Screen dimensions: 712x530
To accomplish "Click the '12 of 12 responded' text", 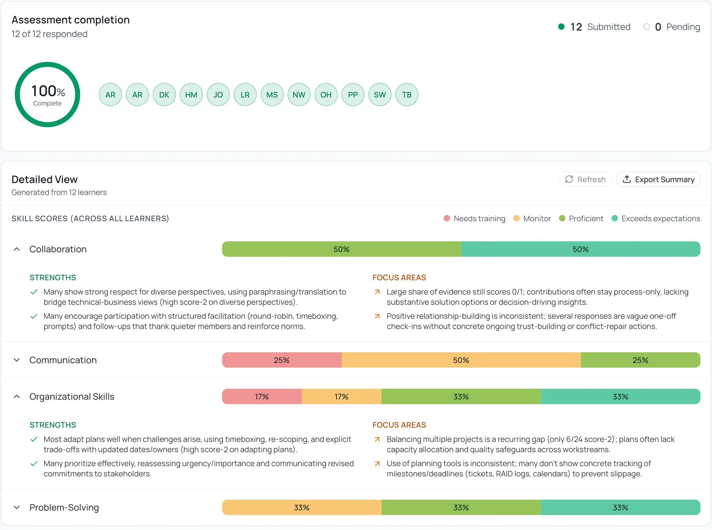I will [49, 34].
